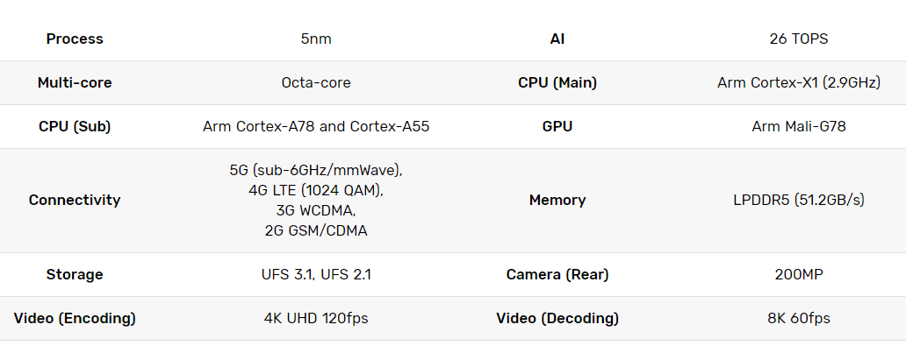
Task: Click the Process label cell
Action: (75, 39)
